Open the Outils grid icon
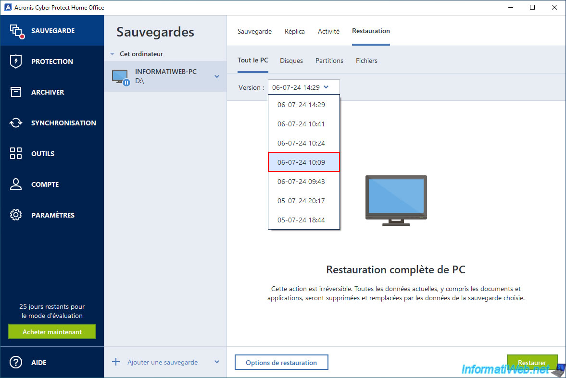The height and width of the screenshot is (378, 566). (15, 153)
